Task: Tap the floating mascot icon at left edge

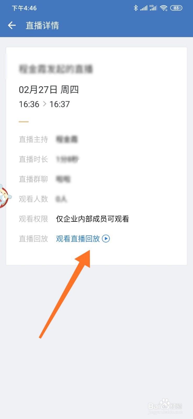Action: pos(5,196)
